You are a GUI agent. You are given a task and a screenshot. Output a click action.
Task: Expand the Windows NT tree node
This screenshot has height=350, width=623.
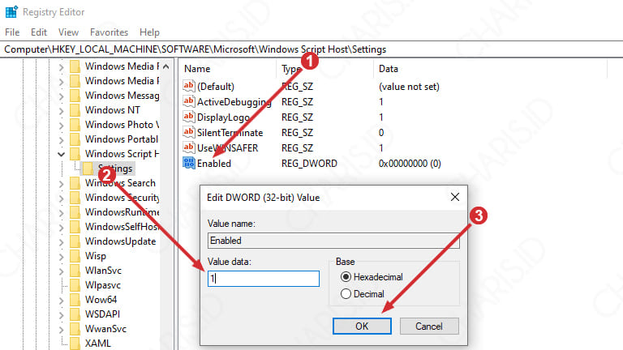coord(61,110)
